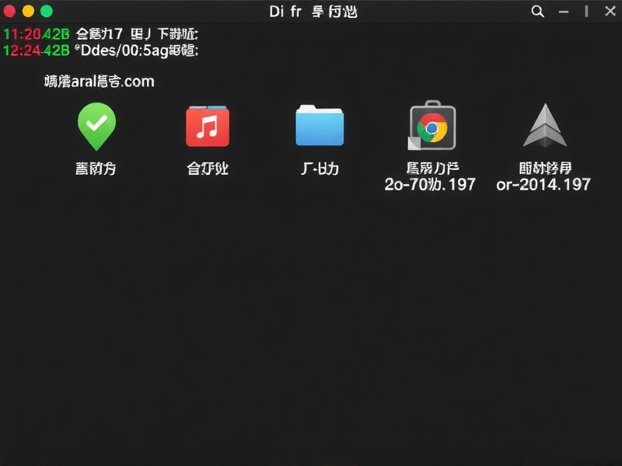This screenshot has width=622, height=466.
Task: Open the gray arrow installer or-2014.197
Action: tap(545, 126)
